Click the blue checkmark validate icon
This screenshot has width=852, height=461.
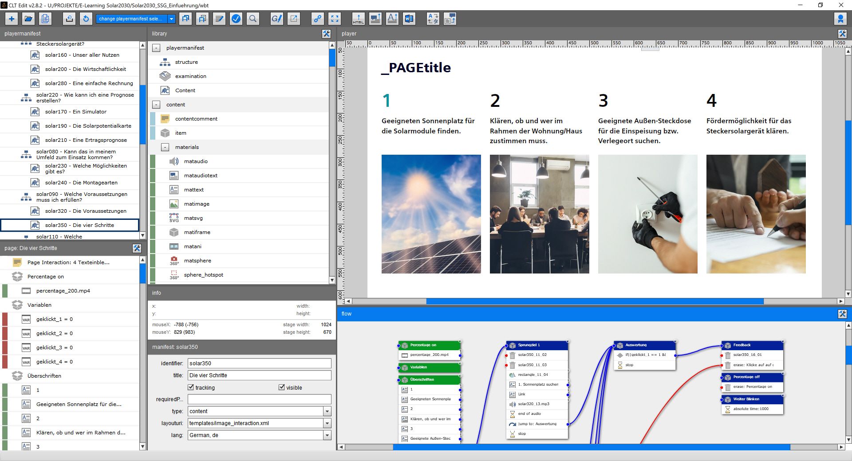[x=236, y=19]
